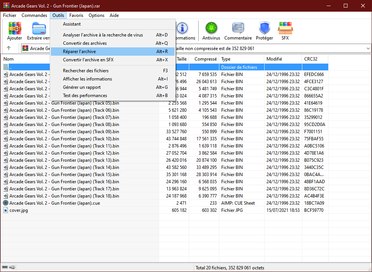Select Gun Frontier (Japan) (Track 06).bin

coord(64,110)
